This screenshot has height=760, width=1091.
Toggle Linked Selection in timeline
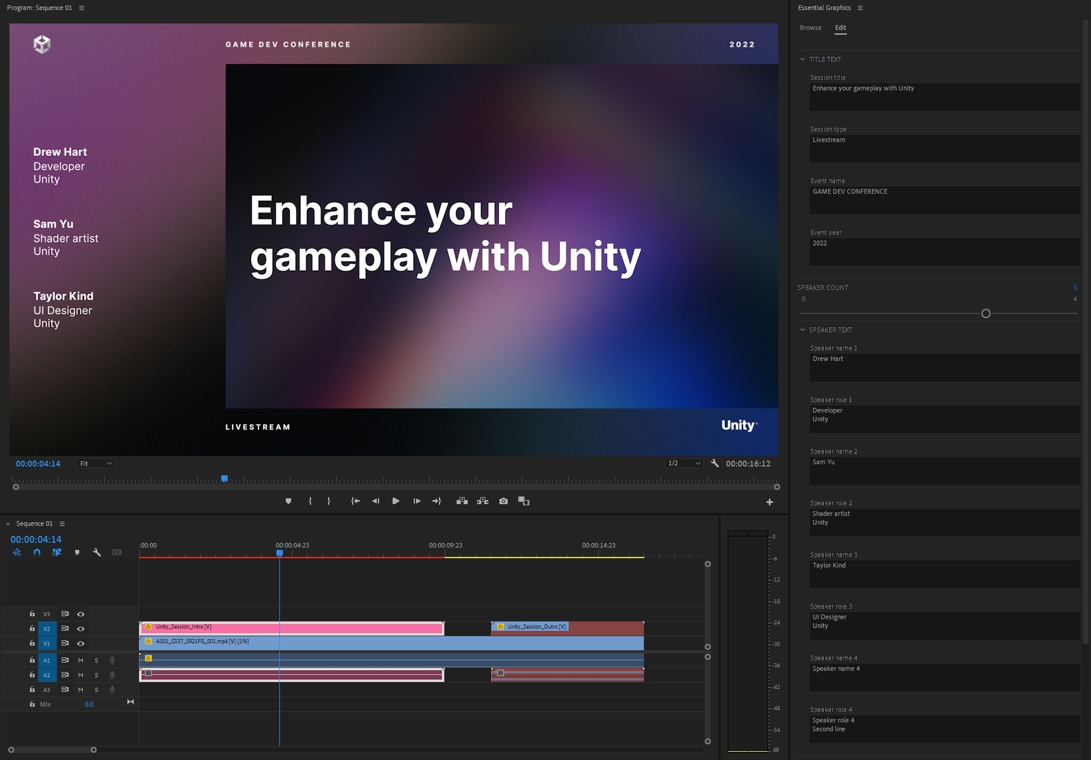tap(57, 552)
